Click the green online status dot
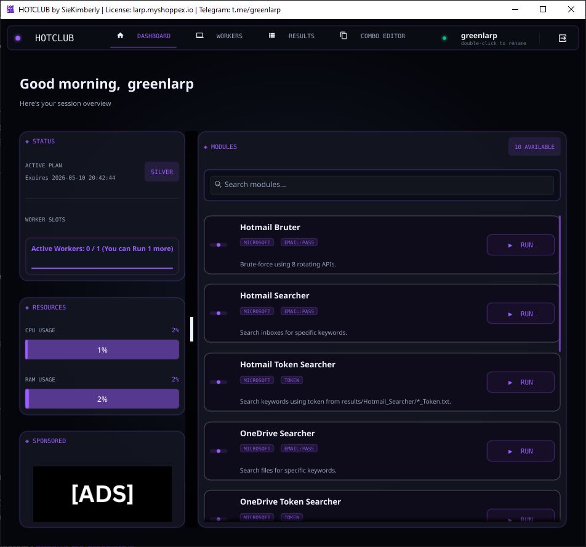Image resolution: width=586 pixels, height=547 pixels. [x=444, y=38]
